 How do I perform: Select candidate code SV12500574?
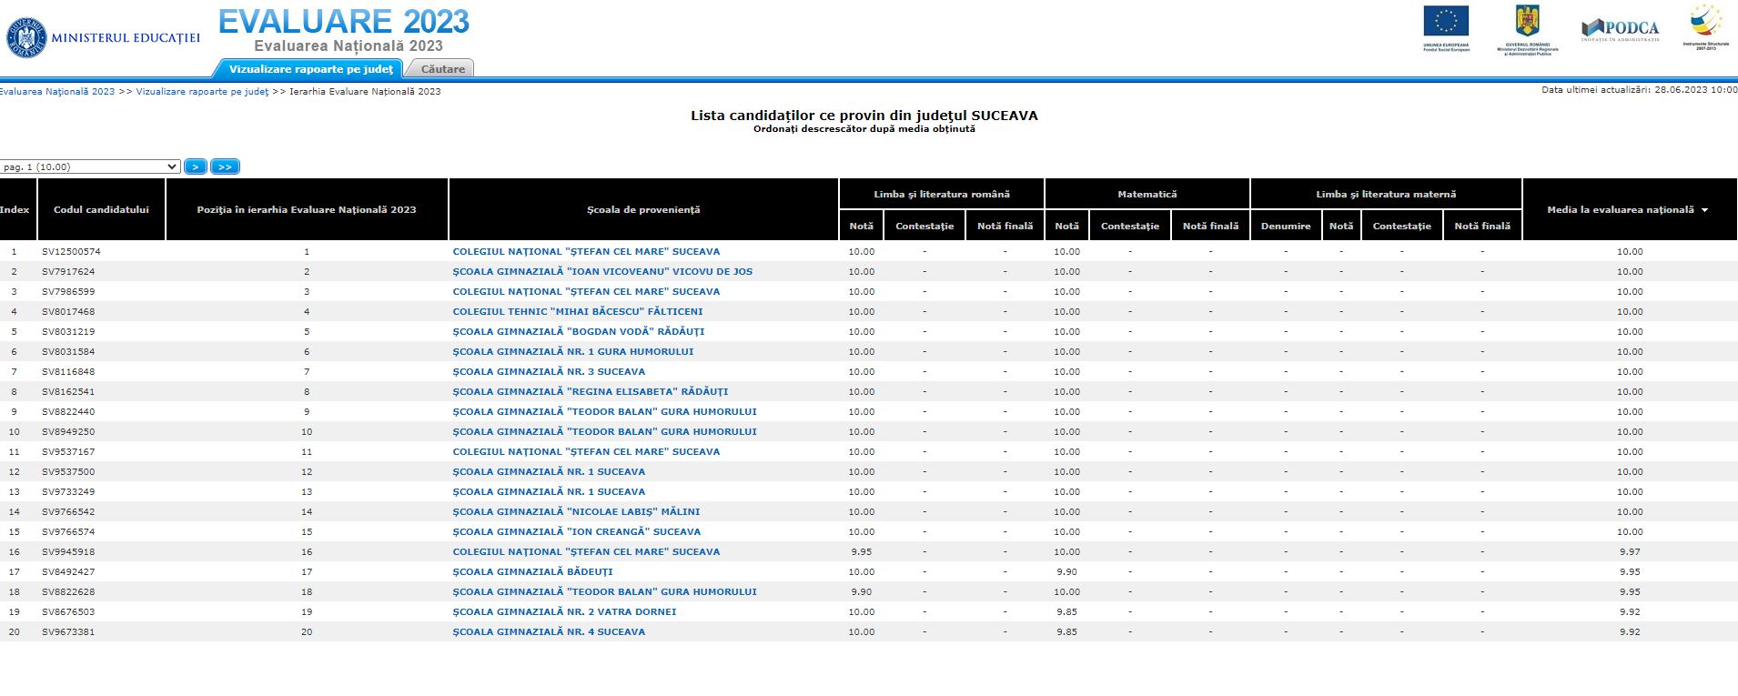[71, 251]
